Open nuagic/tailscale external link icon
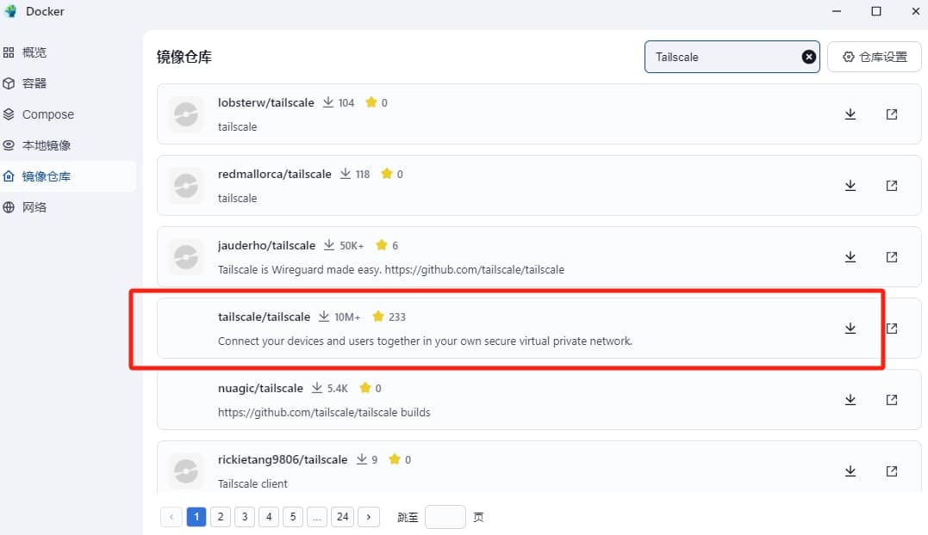The image size is (928, 535). [x=891, y=400]
